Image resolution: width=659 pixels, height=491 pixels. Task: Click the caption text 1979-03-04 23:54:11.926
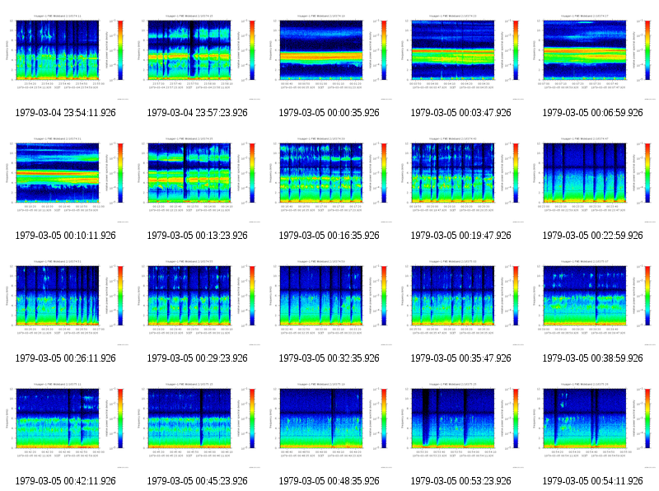pos(66,113)
